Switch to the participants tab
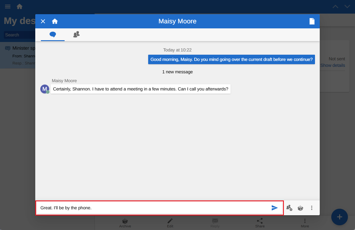The height and width of the screenshot is (230, 355). click(76, 35)
